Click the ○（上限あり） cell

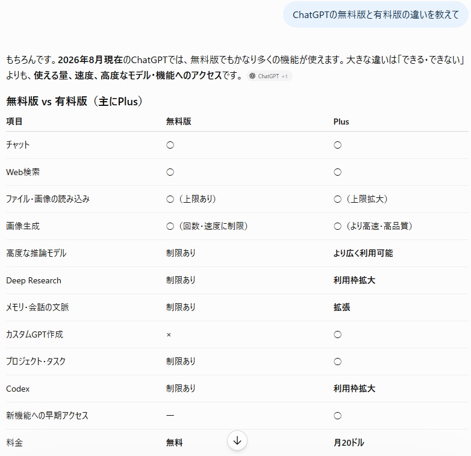(192, 199)
